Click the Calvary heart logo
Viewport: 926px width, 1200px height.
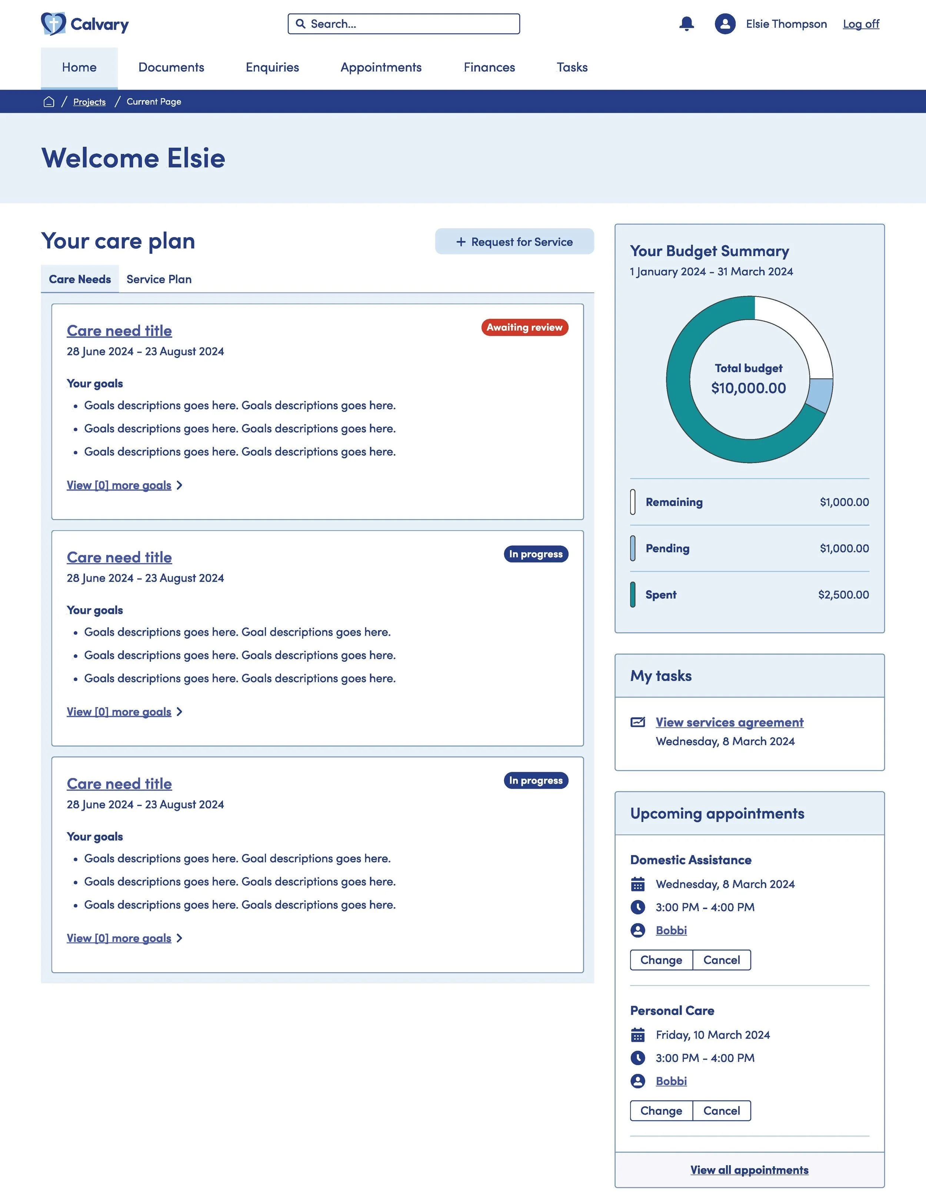[x=53, y=24]
